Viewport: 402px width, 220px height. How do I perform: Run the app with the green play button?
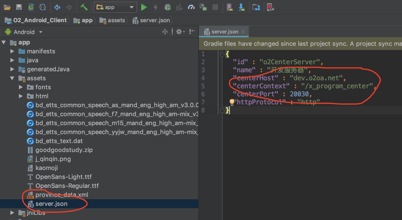tap(144, 7)
